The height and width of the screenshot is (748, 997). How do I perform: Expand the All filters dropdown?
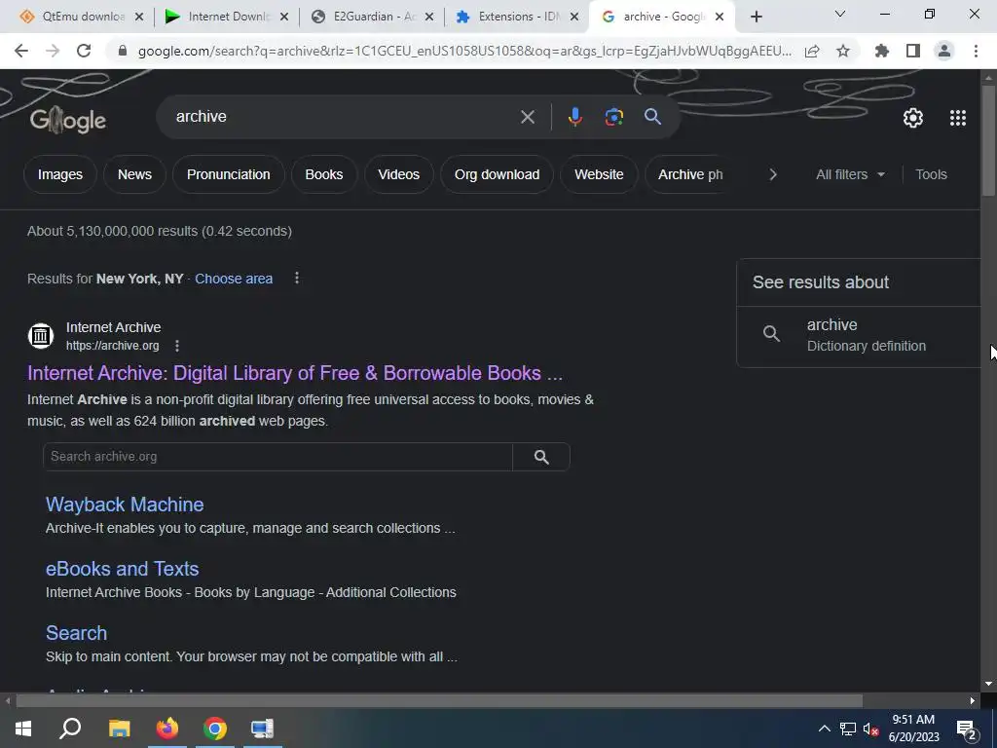(x=849, y=174)
